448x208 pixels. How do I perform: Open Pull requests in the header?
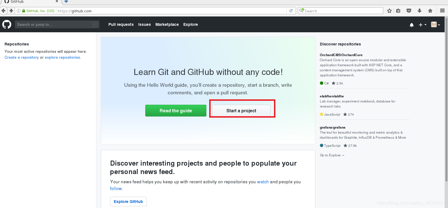121,24
